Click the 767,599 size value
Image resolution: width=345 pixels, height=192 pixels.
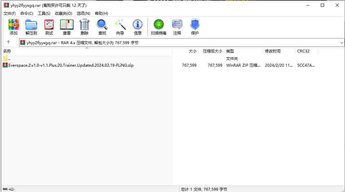(x=189, y=65)
